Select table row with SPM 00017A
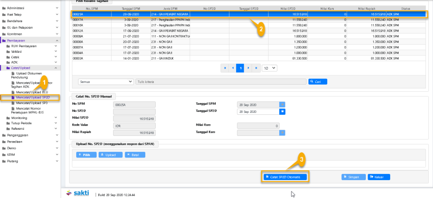433x198 pixels. (x=249, y=19)
